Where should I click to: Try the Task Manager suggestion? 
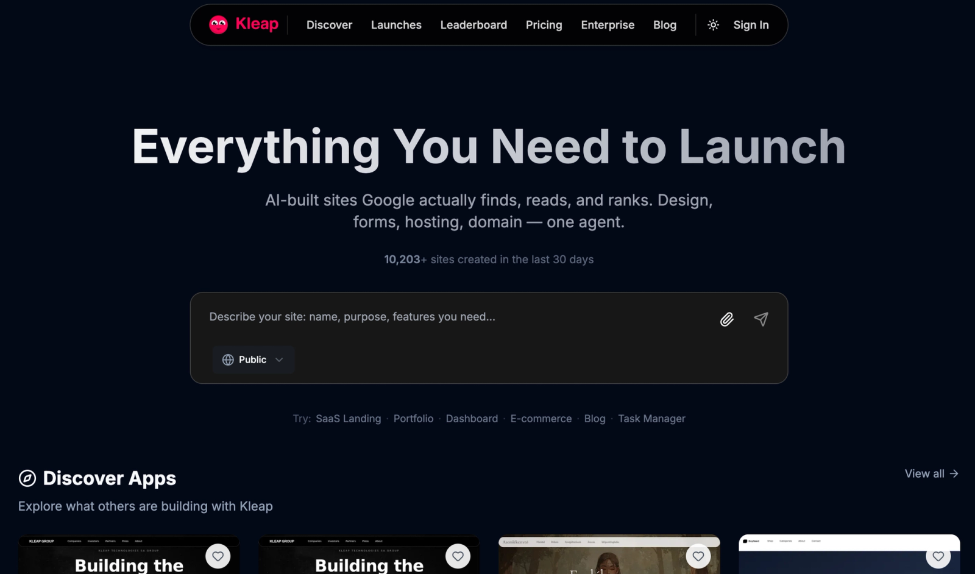point(651,419)
